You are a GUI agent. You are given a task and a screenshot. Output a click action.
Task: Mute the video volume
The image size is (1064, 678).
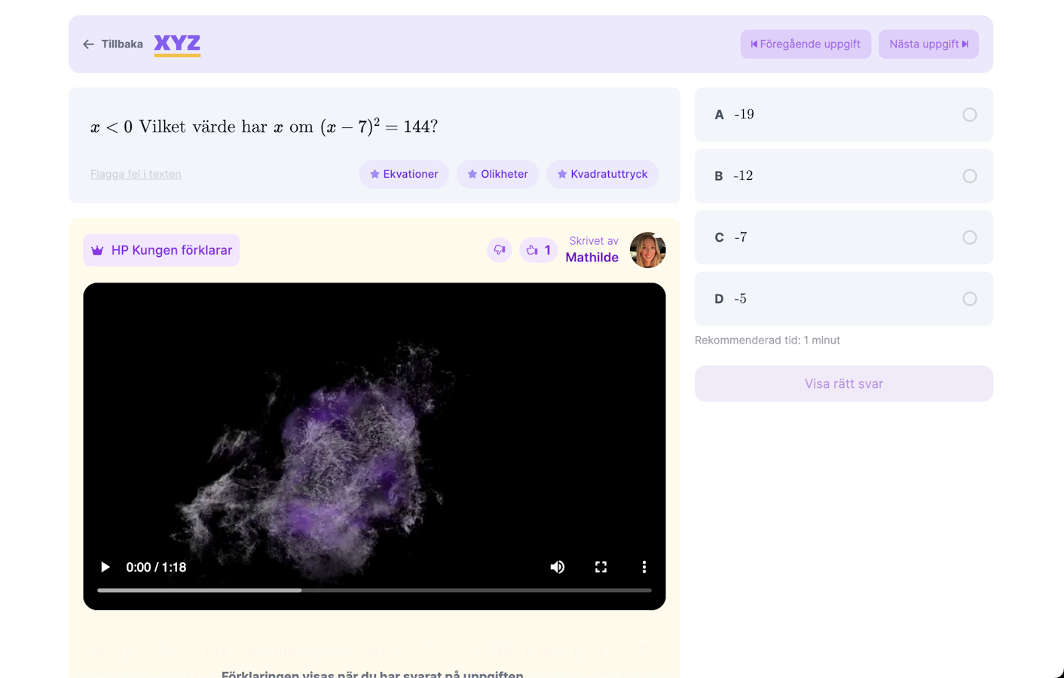pos(558,567)
